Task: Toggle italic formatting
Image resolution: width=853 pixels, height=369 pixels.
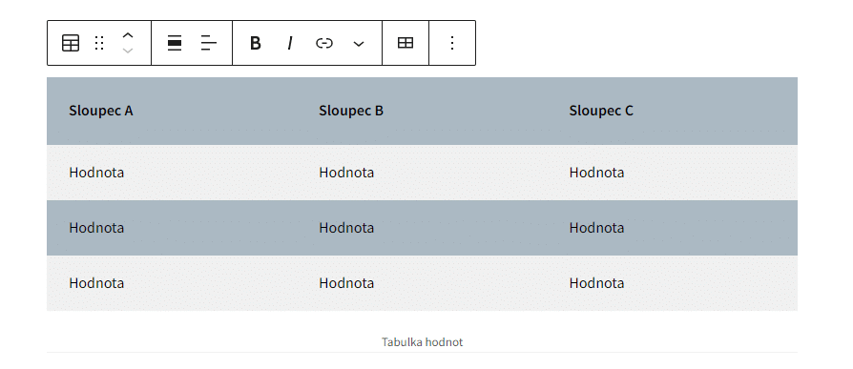Action: [x=290, y=43]
